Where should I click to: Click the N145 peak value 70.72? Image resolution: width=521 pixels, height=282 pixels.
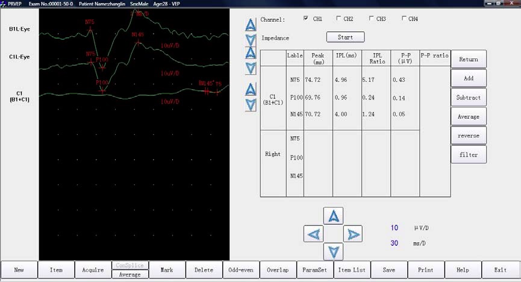tap(313, 114)
